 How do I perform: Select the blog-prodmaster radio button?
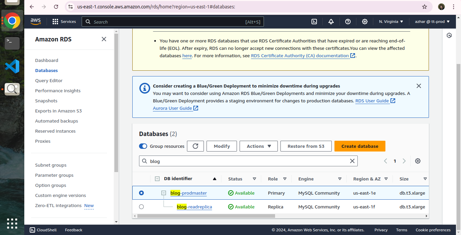[x=141, y=193]
